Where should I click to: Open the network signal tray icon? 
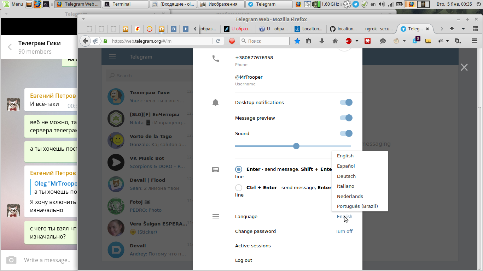tap(390, 4)
